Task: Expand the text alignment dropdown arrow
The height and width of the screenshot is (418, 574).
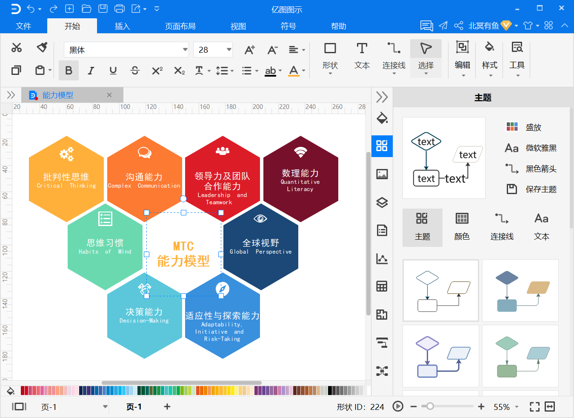Action: [303, 50]
